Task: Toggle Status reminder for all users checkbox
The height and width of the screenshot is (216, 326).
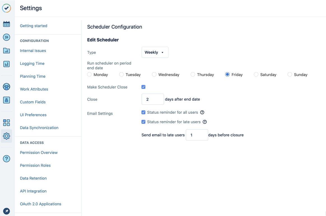Action: tap(143, 112)
